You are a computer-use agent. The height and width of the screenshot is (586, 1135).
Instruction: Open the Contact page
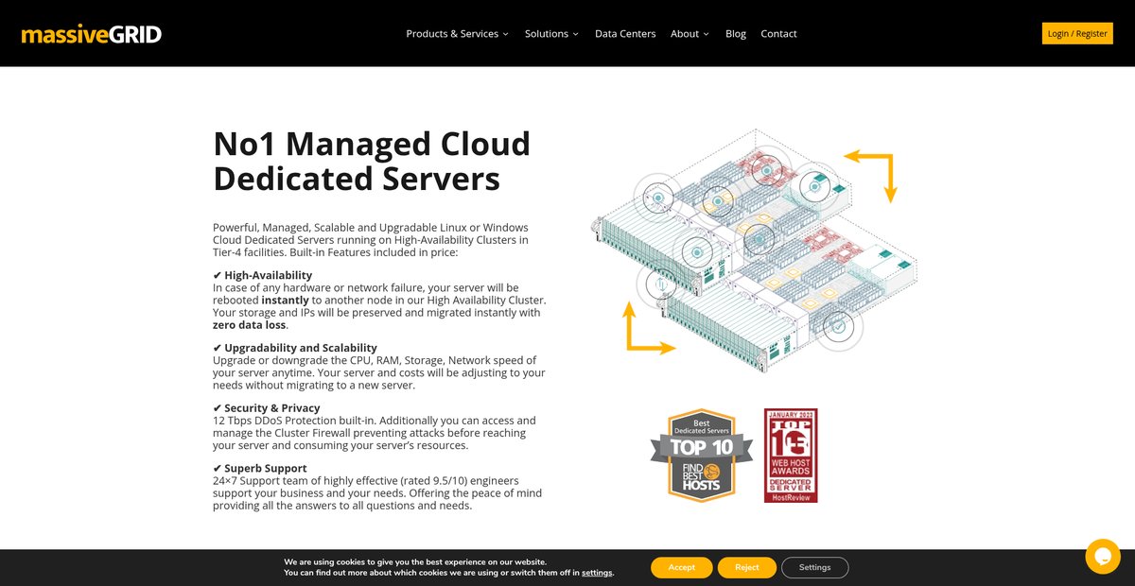(x=778, y=33)
